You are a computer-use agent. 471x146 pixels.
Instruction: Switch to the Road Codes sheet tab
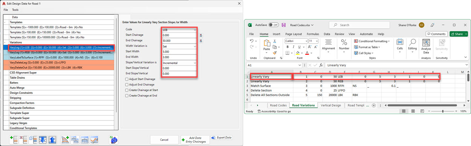[x=278, y=105]
